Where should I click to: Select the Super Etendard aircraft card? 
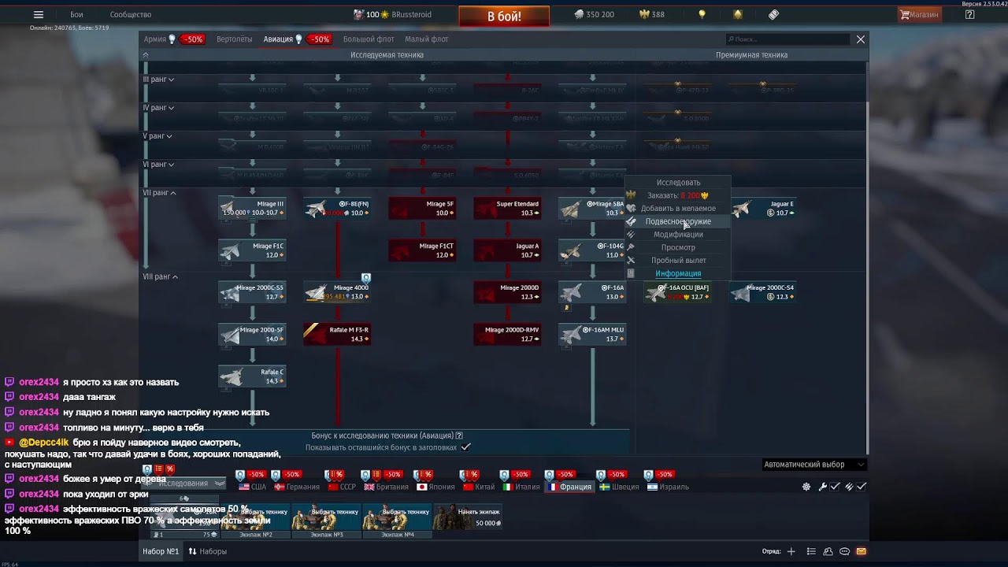coord(507,208)
